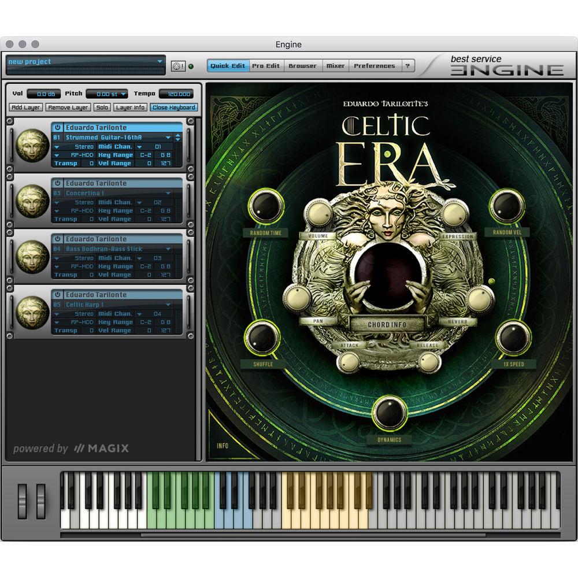
Task: Open the Mixer tab
Action: (335, 65)
